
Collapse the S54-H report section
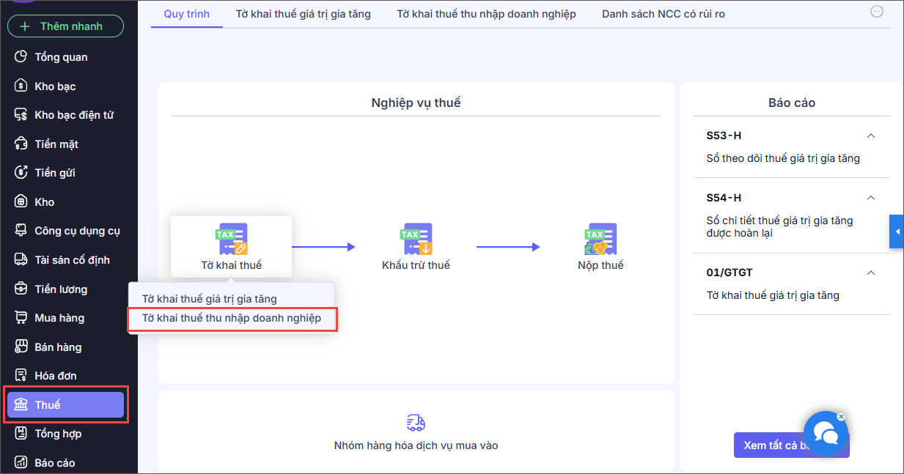pos(871,198)
